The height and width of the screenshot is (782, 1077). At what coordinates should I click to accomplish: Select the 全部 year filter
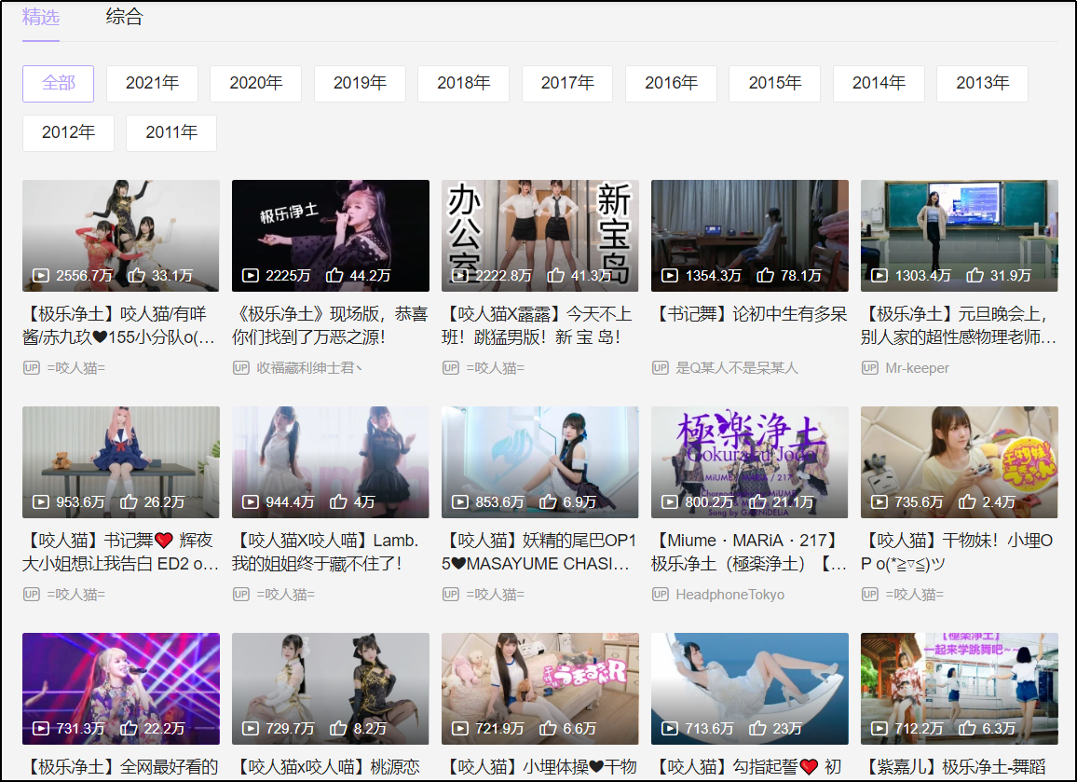click(58, 84)
